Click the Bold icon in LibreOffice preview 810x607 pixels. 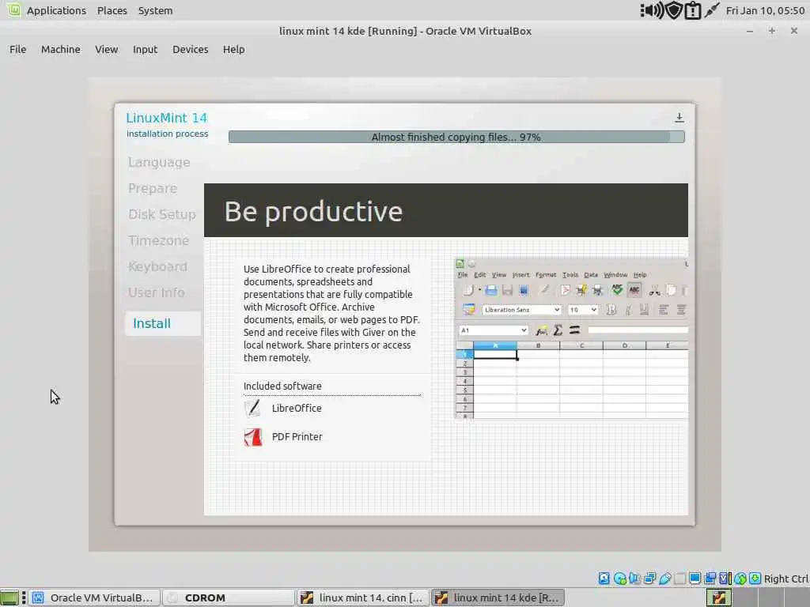point(611,310)
